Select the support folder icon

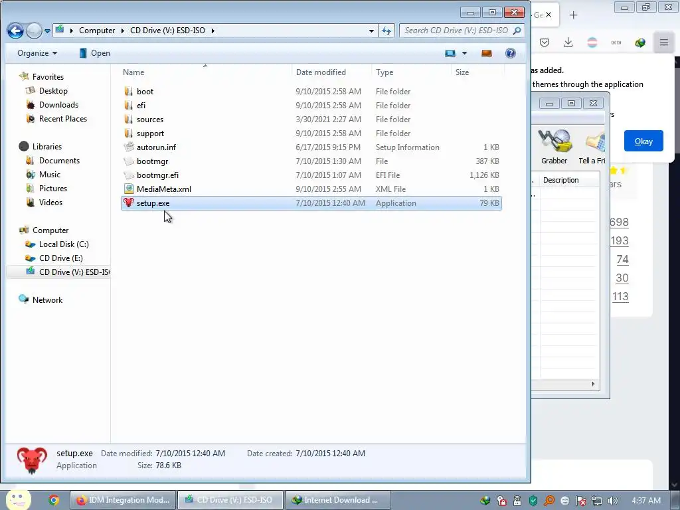(x=128, y=133)
